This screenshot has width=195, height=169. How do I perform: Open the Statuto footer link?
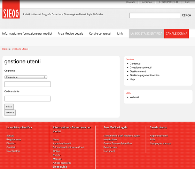pos(10,136)
